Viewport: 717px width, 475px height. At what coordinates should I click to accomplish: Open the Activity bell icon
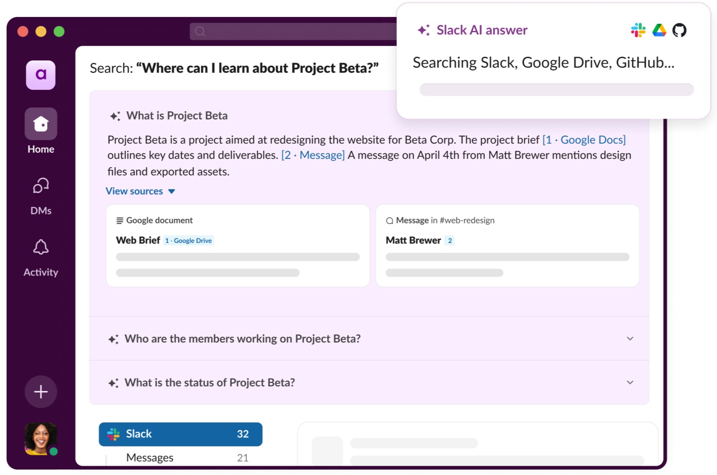[x=41, y=247]
